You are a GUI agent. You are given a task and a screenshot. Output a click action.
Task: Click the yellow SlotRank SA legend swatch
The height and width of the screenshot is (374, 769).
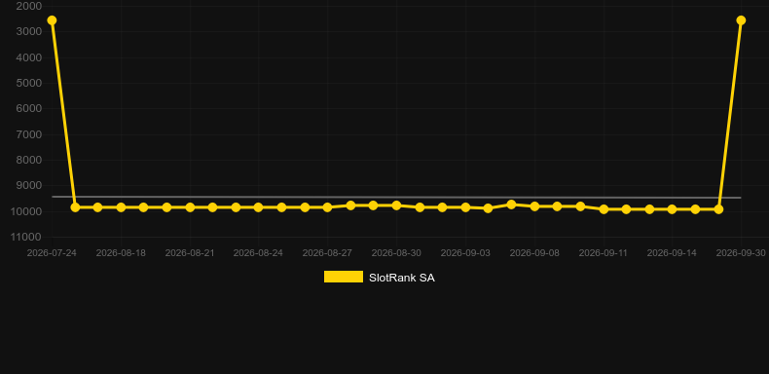pyautogui.click(x=344, y=277)
